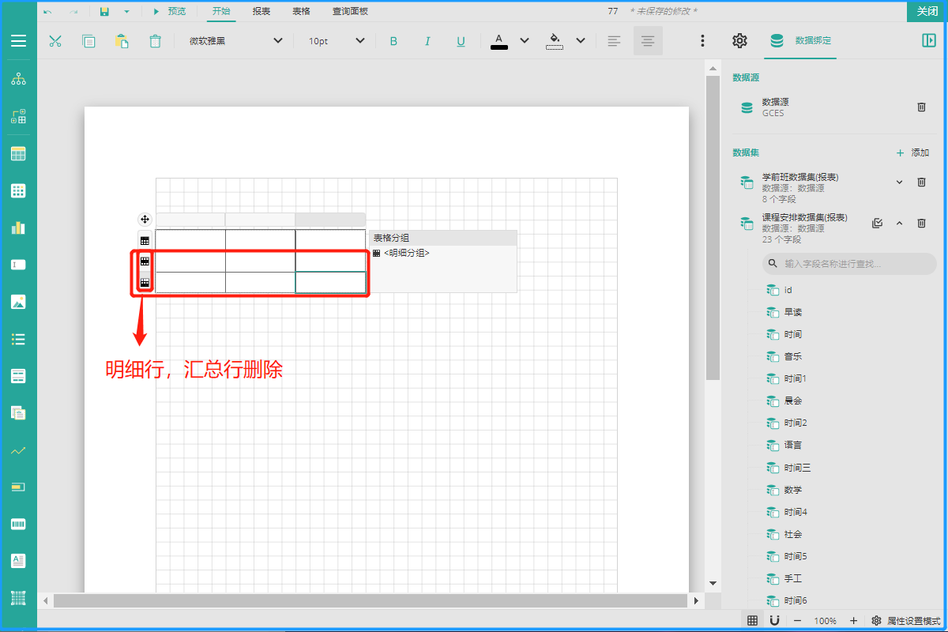Click the image tool in left sidebar
Image resolution: width=948 pixels, height=632 pixels.
(x=18, y=302)
